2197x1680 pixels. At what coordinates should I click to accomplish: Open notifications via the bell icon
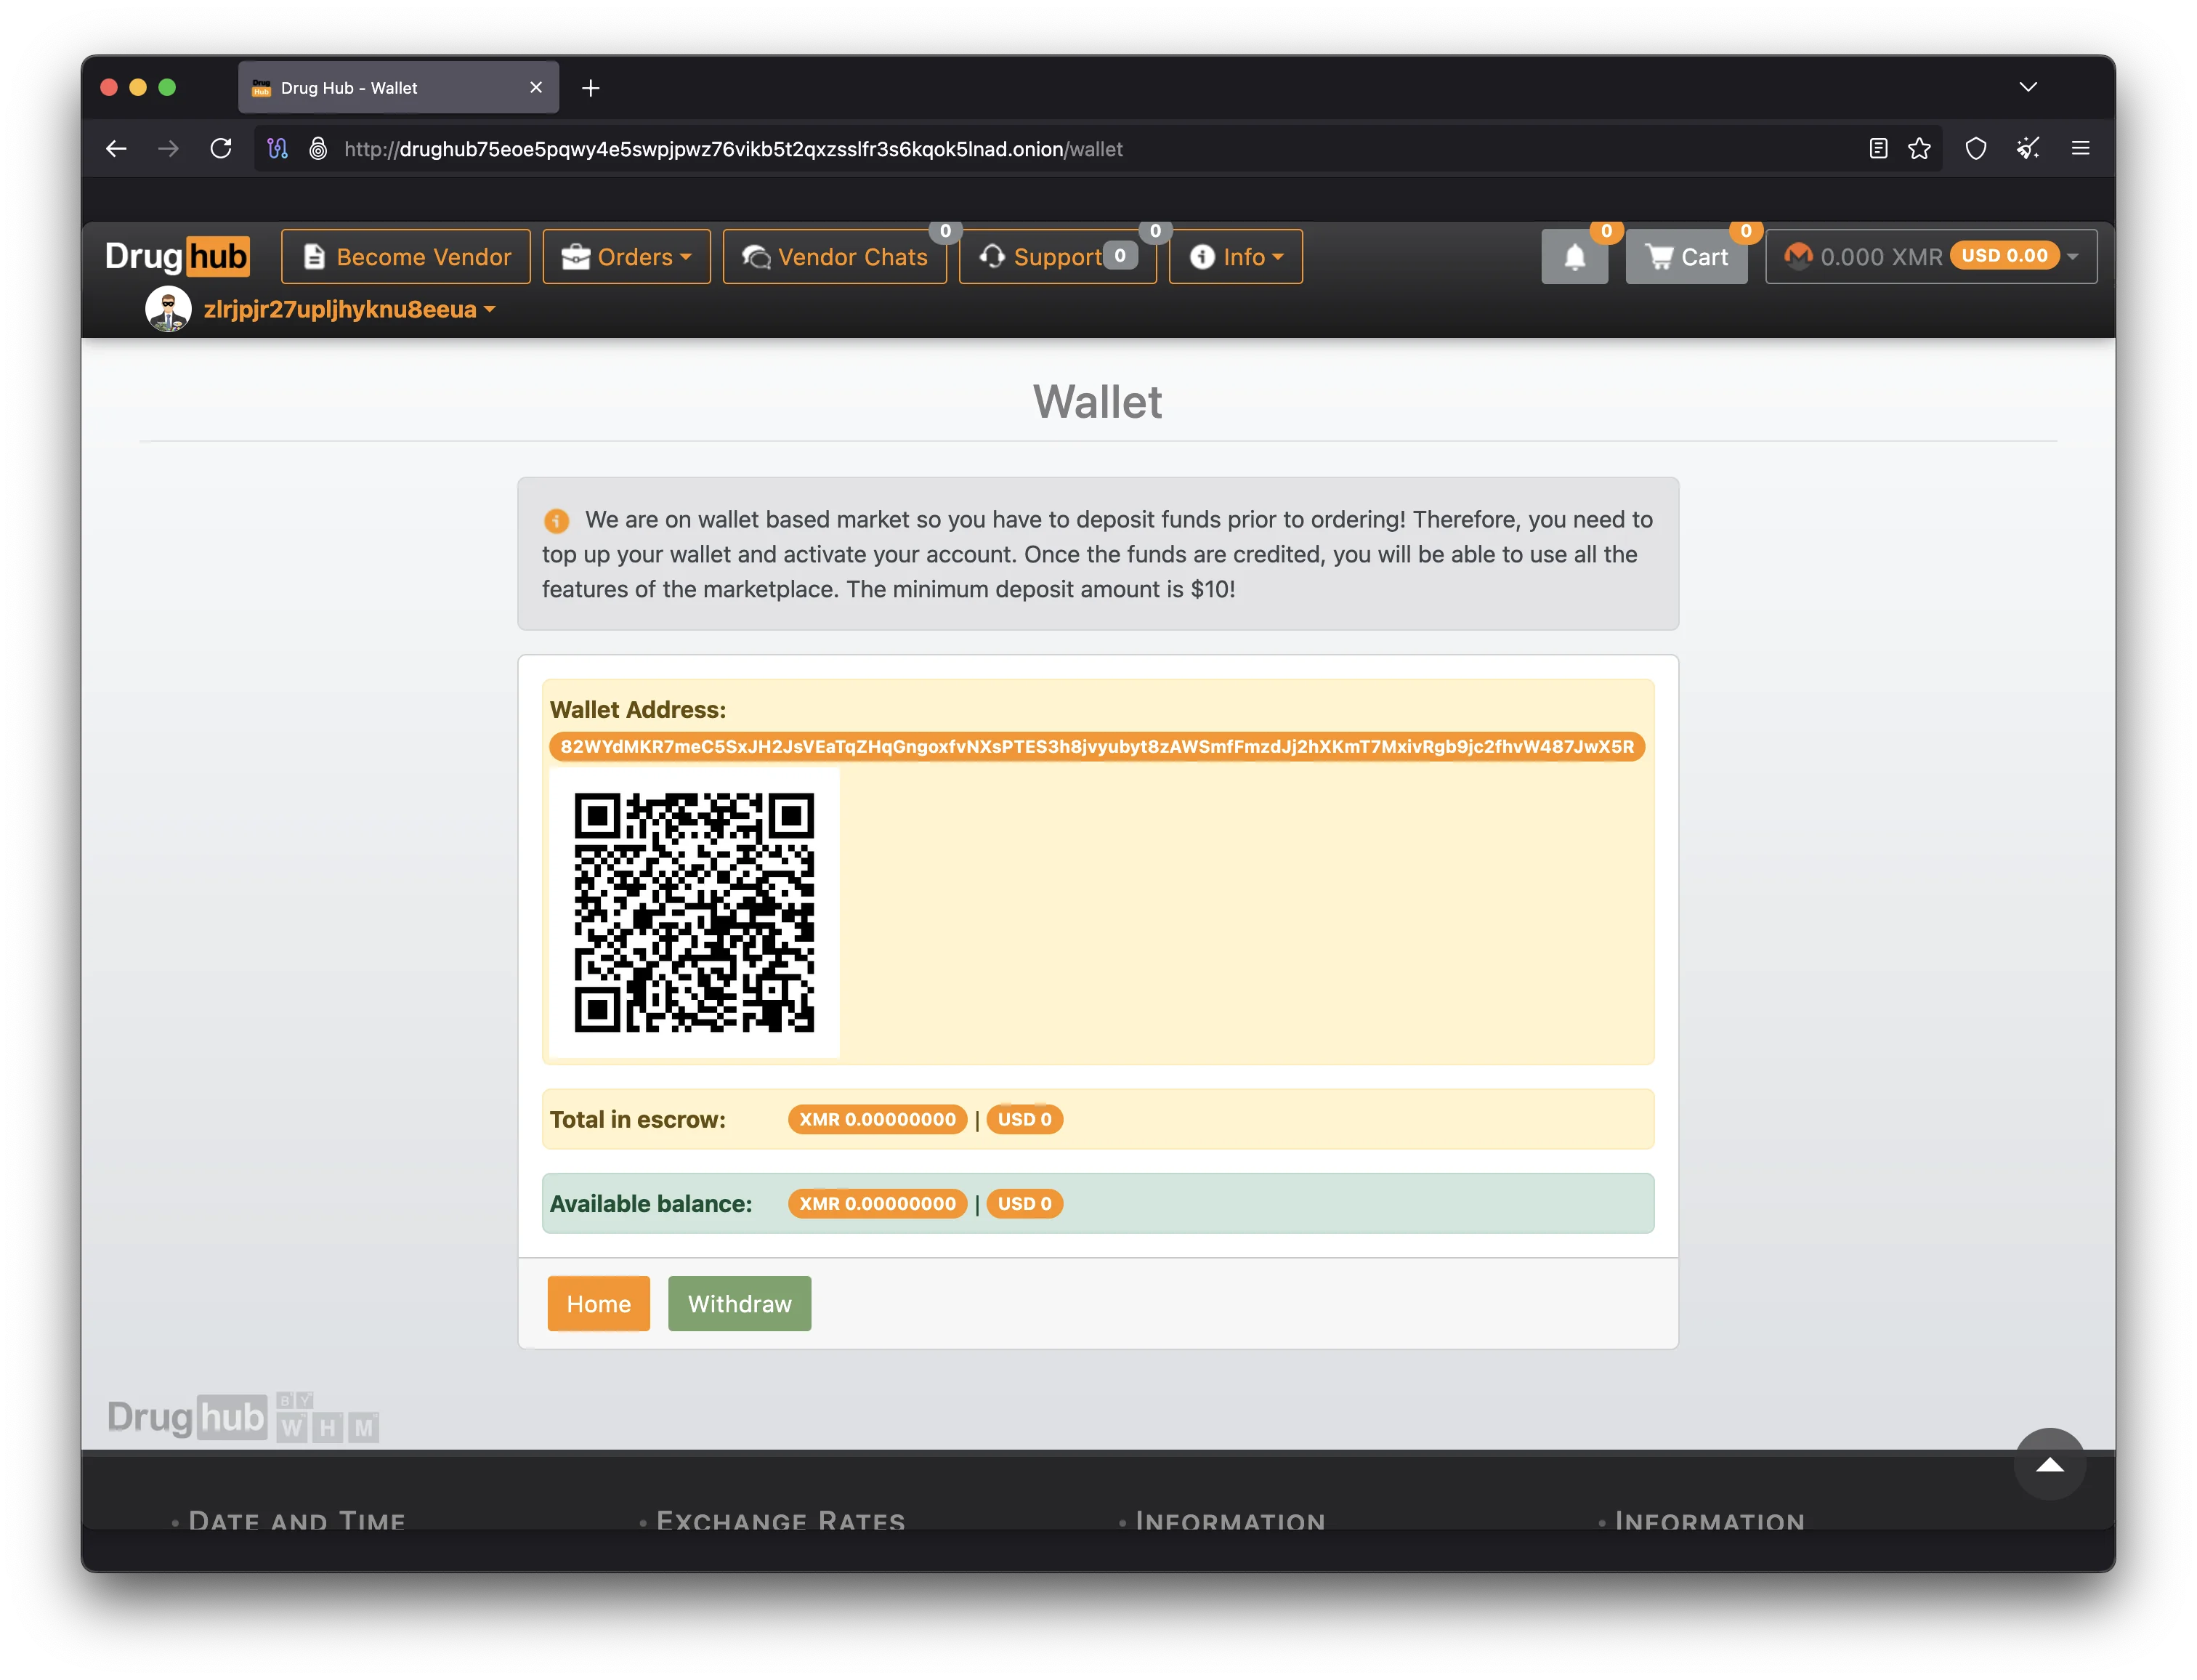[x=1574, y=256]
